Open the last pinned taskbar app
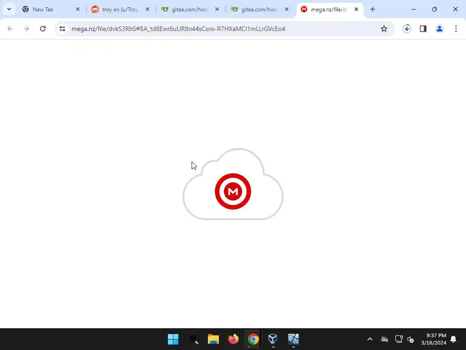This screenshot has height=350, width=466. tap(294, 339)
